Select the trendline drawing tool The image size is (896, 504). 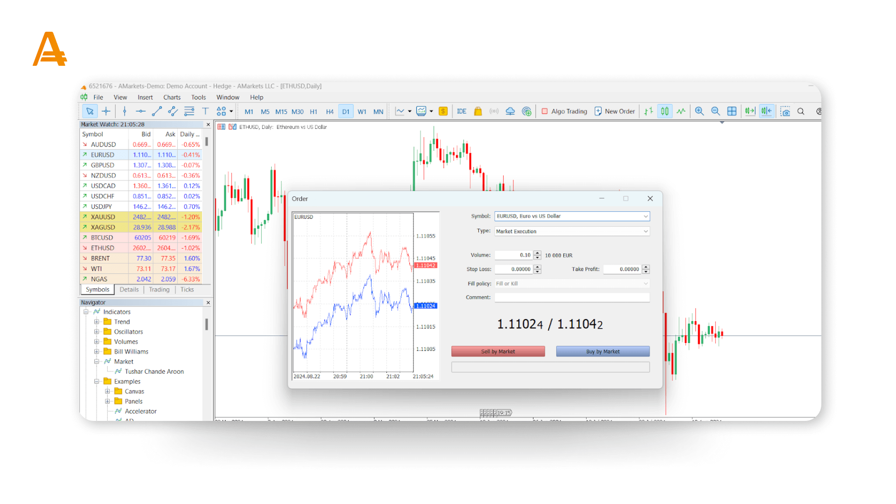coord(157,111)
